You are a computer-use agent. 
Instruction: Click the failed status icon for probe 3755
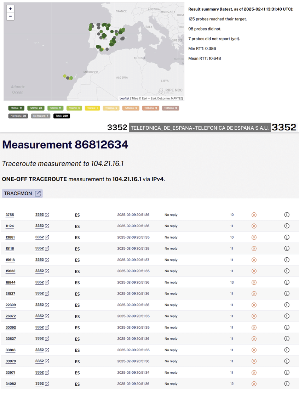254,215
